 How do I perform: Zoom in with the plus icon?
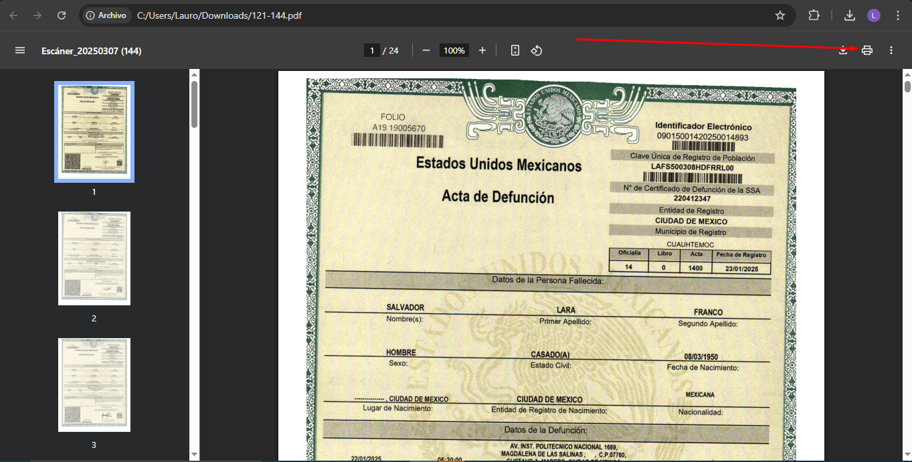[x=482, y=50]
